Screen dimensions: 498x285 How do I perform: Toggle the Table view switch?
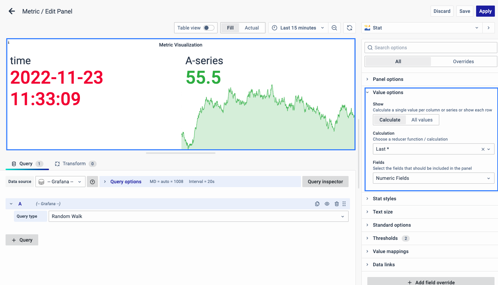[209, 28]
